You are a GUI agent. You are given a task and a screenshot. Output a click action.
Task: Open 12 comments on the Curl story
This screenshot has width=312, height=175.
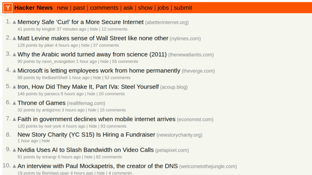coord(115,29)
